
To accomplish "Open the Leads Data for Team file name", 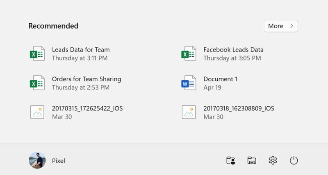I will coord(81,50).
